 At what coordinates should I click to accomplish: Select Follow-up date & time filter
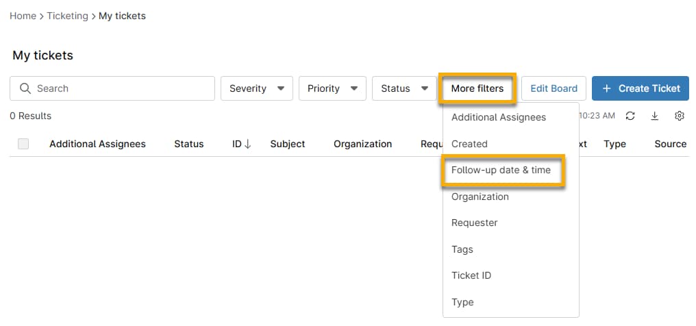pyautogui.click(x=501, y=170)
